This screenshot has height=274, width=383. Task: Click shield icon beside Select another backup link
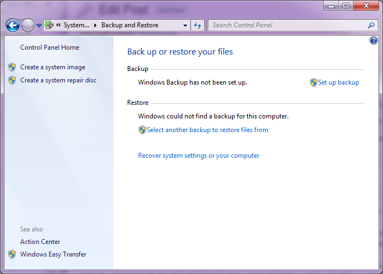pyautogui.click(x=142, y=130)
